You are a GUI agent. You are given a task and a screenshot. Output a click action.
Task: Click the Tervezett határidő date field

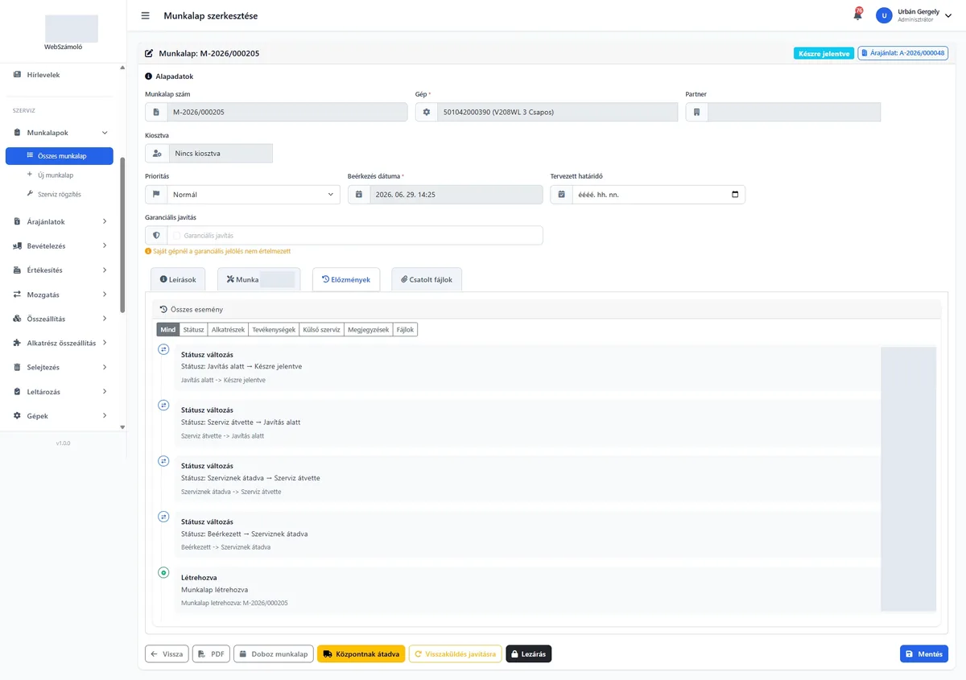(658, 194)
